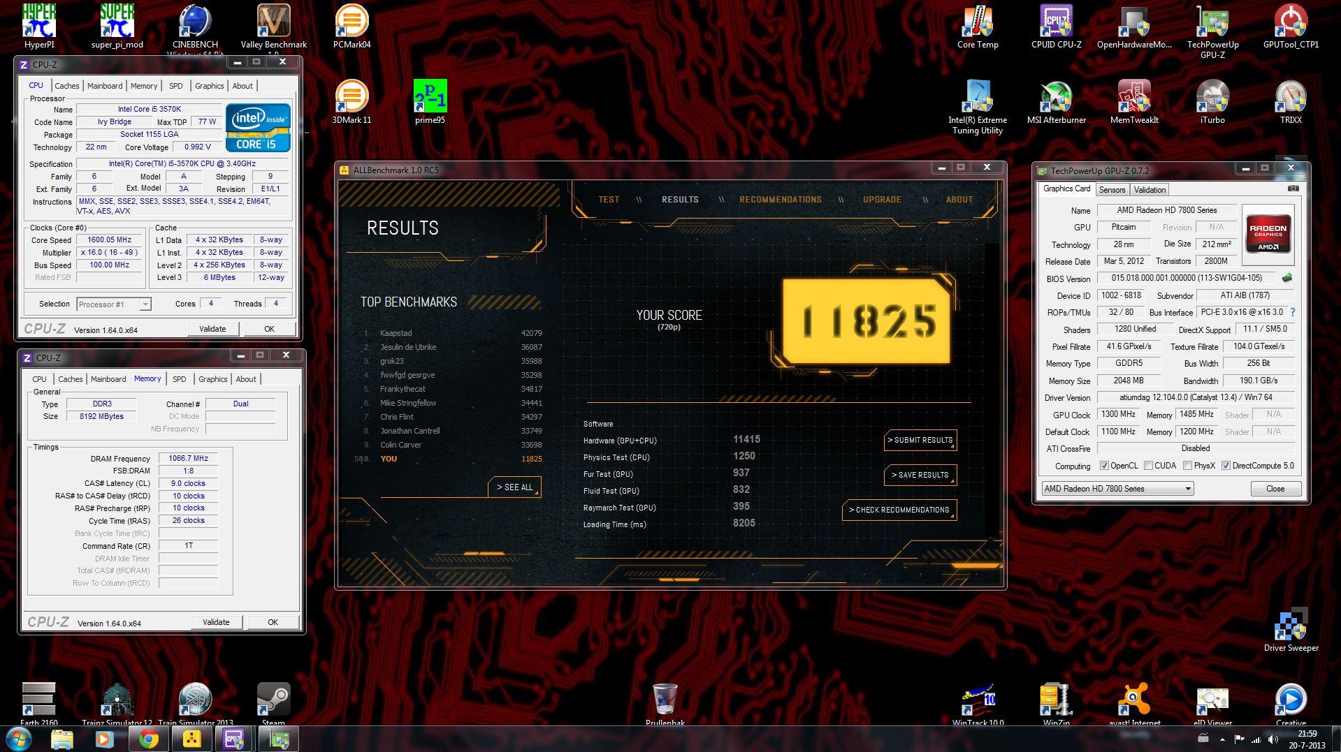The image size is (1341, 752).
Task: Switch to Caches tab in top CPU-Z
Action: [67, 86]
